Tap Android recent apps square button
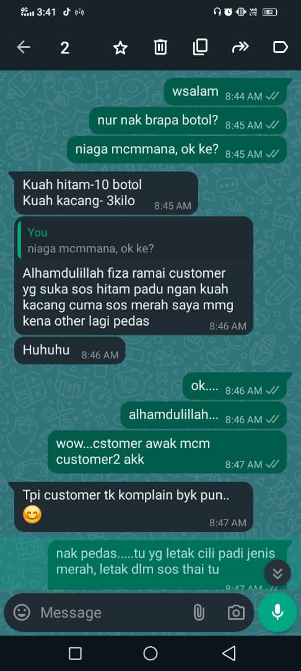The image size is (301, 671). (x=76, y=654)
